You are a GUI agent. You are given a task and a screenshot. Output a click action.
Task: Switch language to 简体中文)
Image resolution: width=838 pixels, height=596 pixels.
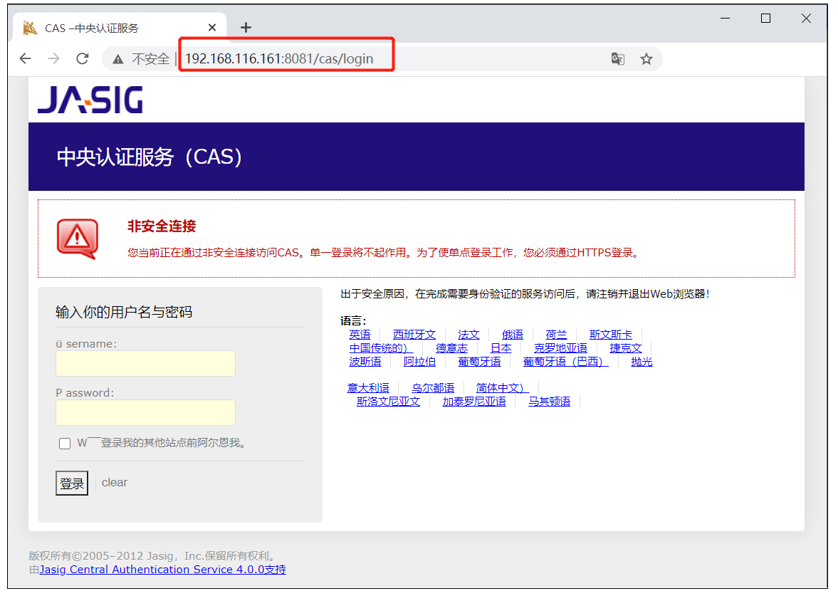pyautogui.click(x=502, y=388)
